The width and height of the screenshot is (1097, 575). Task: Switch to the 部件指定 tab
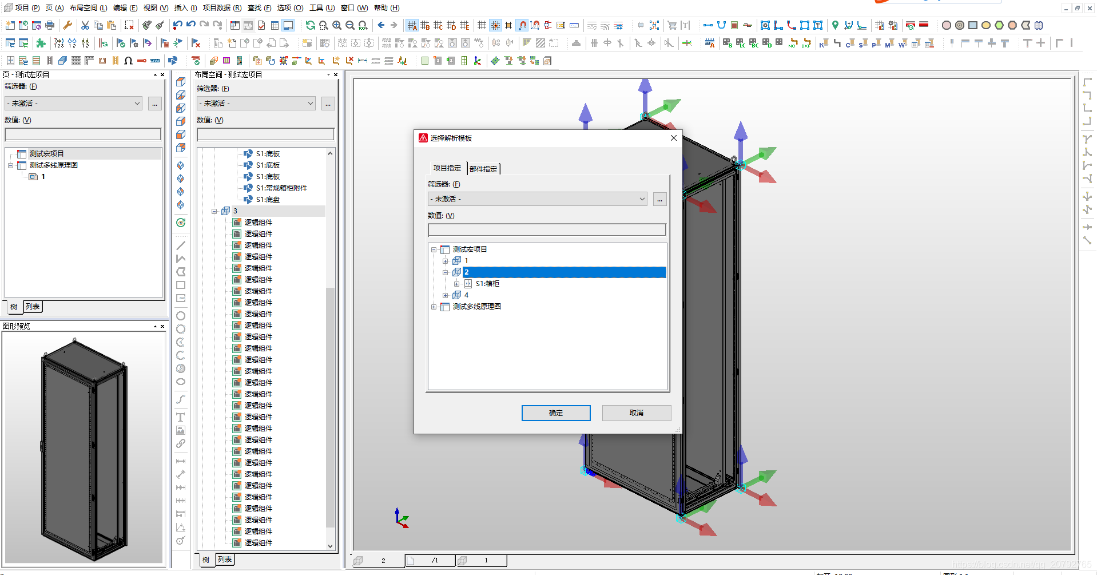click(x=483, y=169)
